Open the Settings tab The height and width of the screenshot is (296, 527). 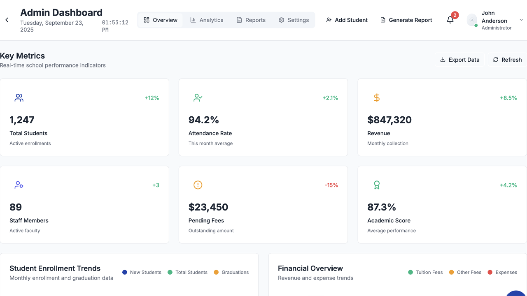294,20
